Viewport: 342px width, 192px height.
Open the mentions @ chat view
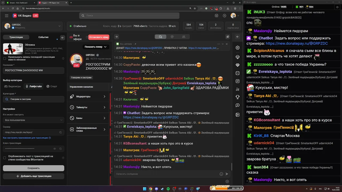(172, 37)
